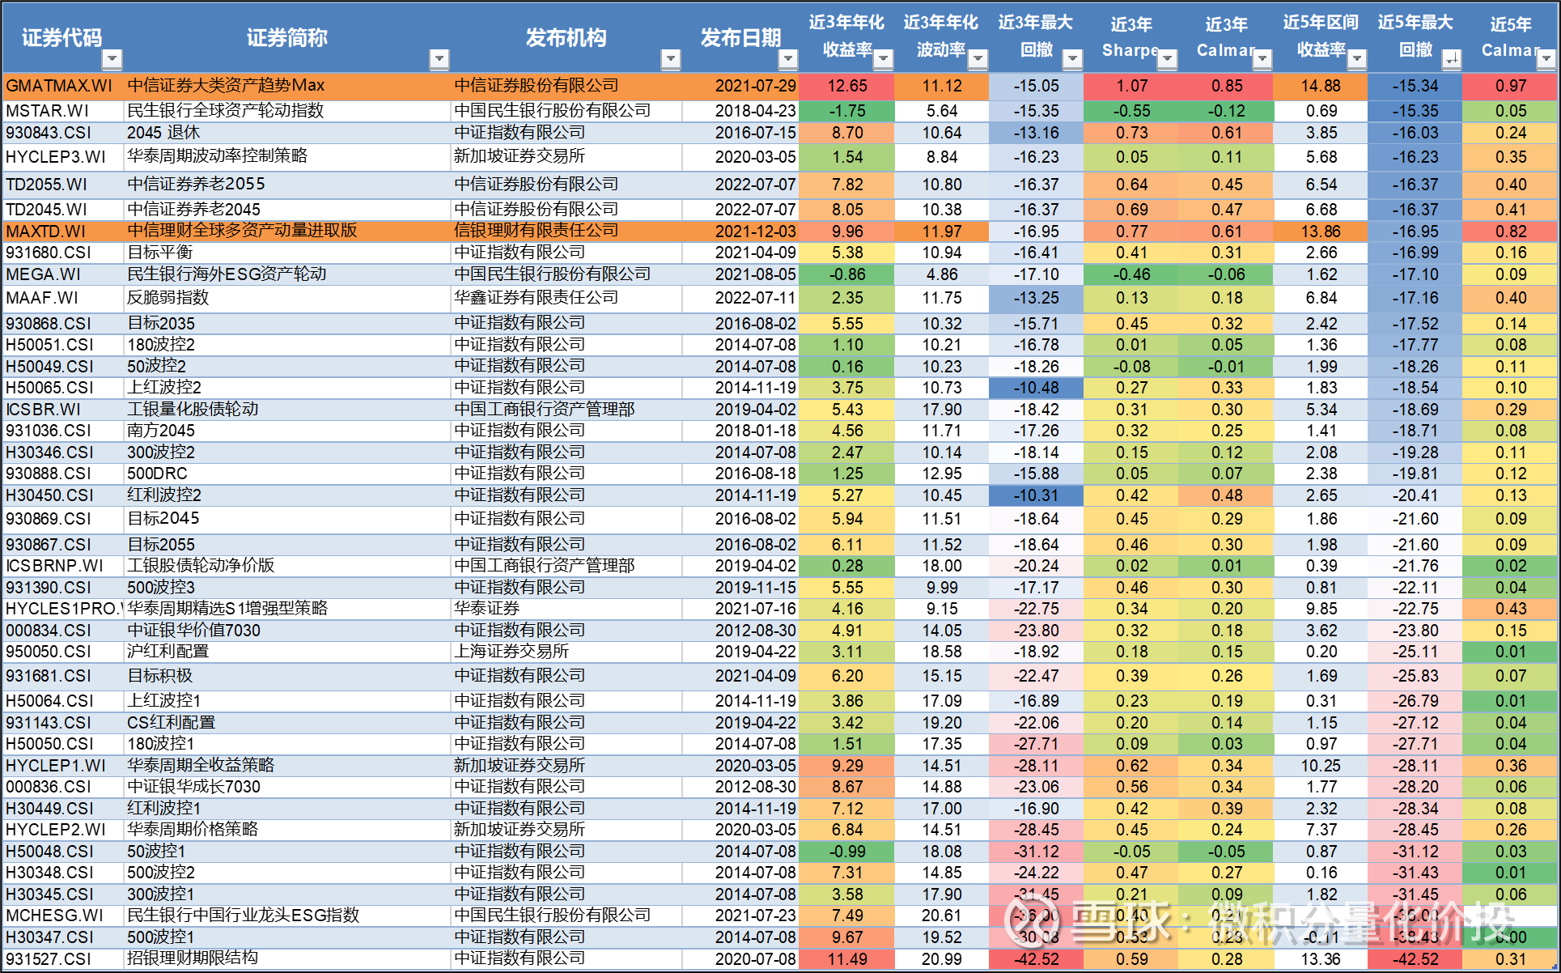
Task: Select the date cell 2018-04-23
Action: [x=740, y=111]
